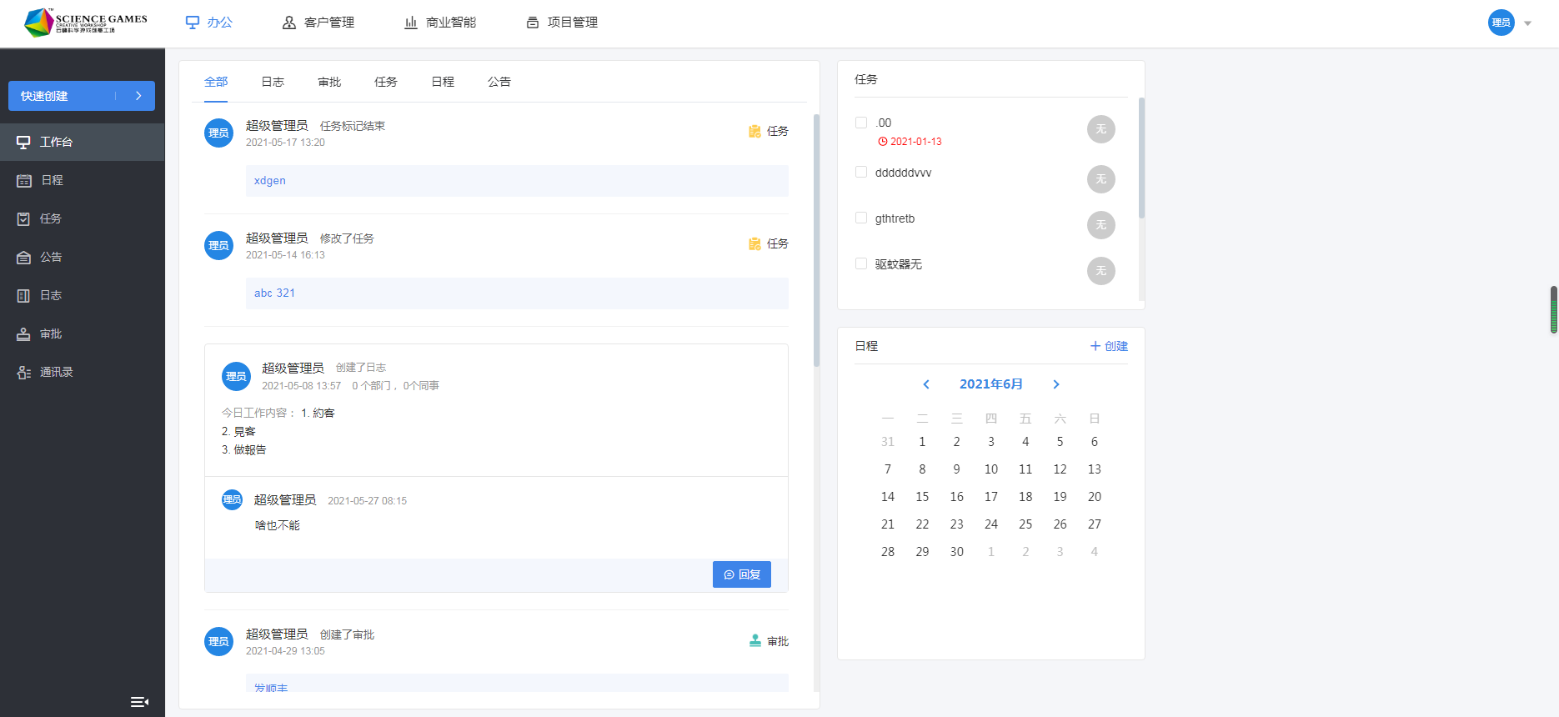Open account dropdown arrow beside avatar
The height and width of the screenshot is (717, 1559).
(1528, 23)
